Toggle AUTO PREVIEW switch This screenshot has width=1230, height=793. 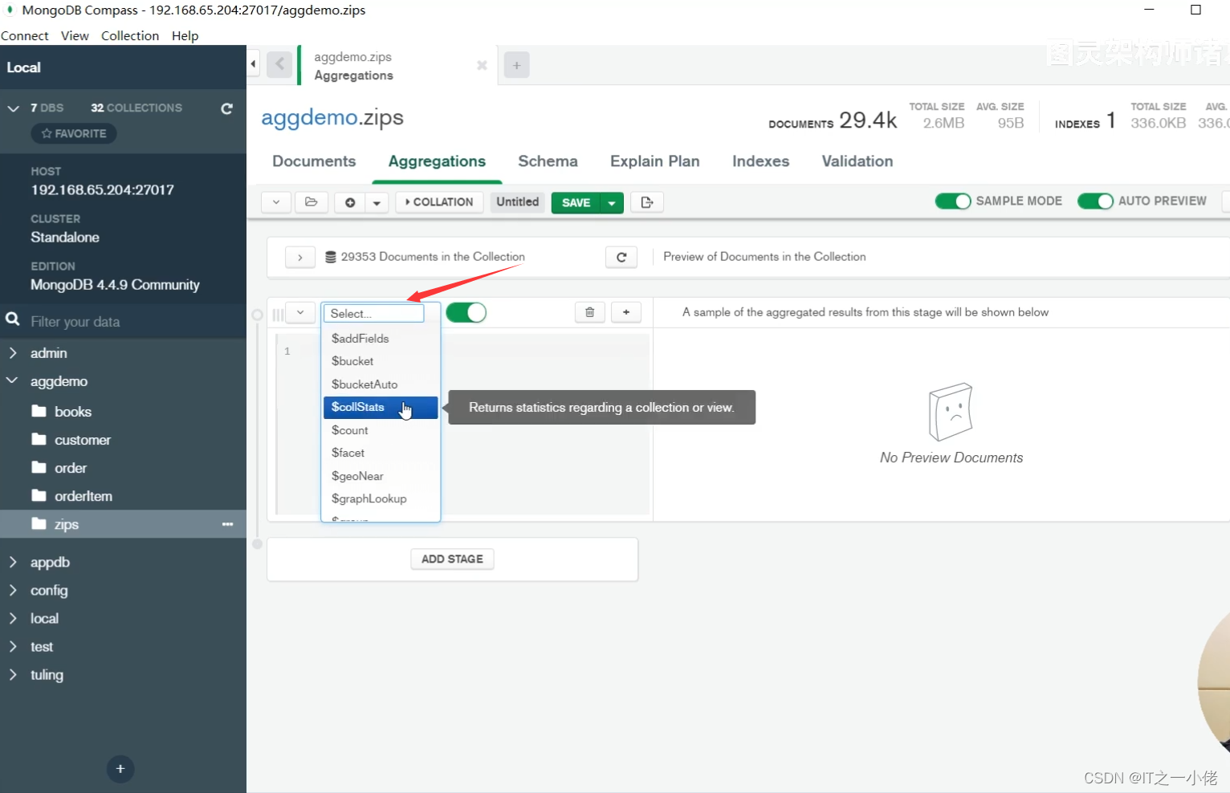click(x=1095, y=201)
